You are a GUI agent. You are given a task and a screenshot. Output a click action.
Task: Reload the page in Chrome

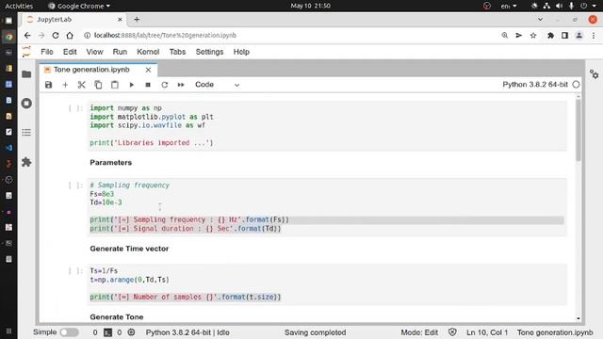56,36
